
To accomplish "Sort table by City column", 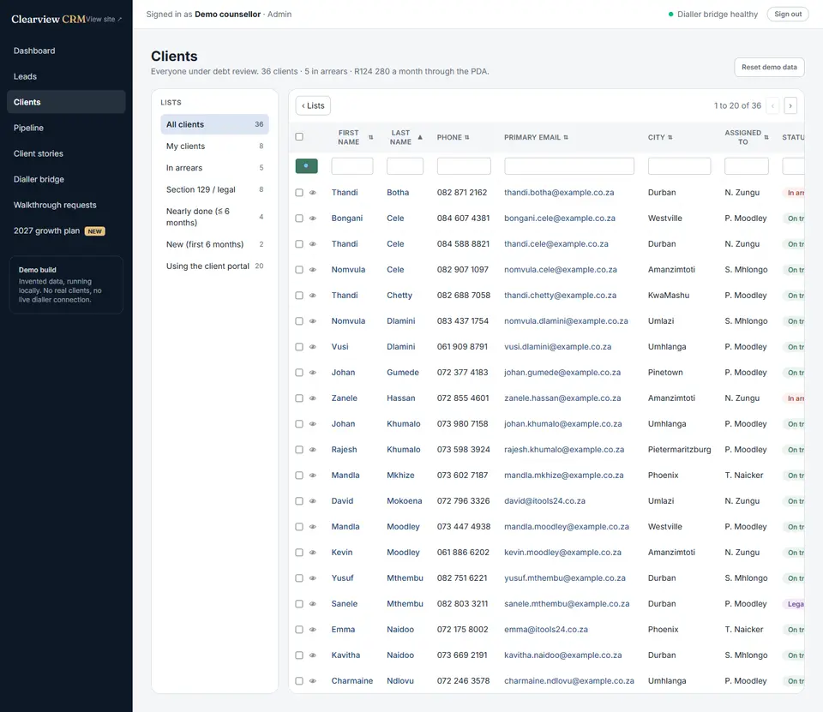I will [x=660, y=137].
